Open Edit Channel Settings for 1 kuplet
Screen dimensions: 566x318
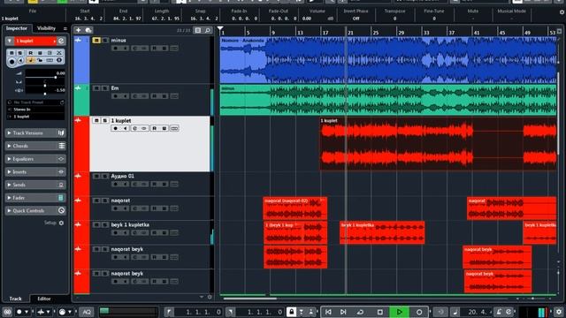(x=61, y=41)
